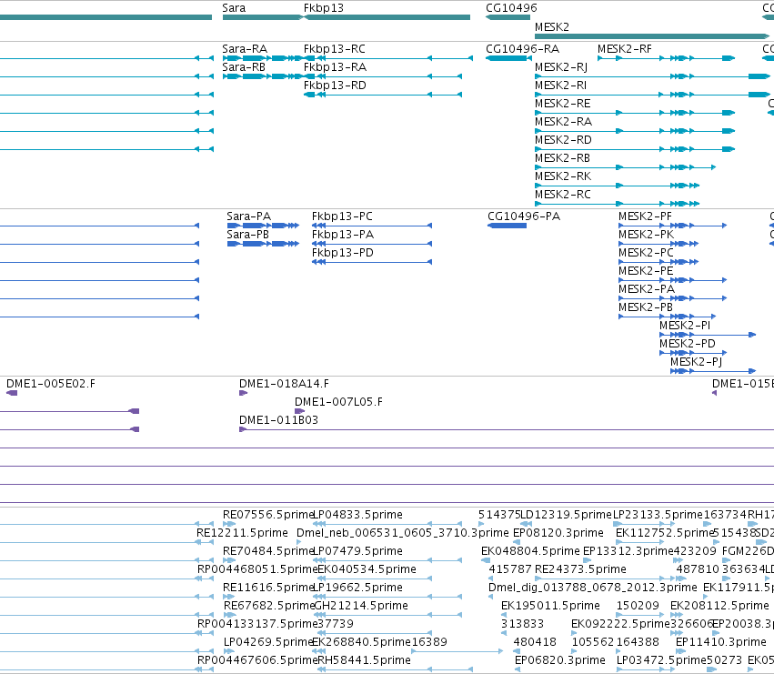774x674 pixels.
Task: Select the Sara gene label
Action: click(234, 8)
